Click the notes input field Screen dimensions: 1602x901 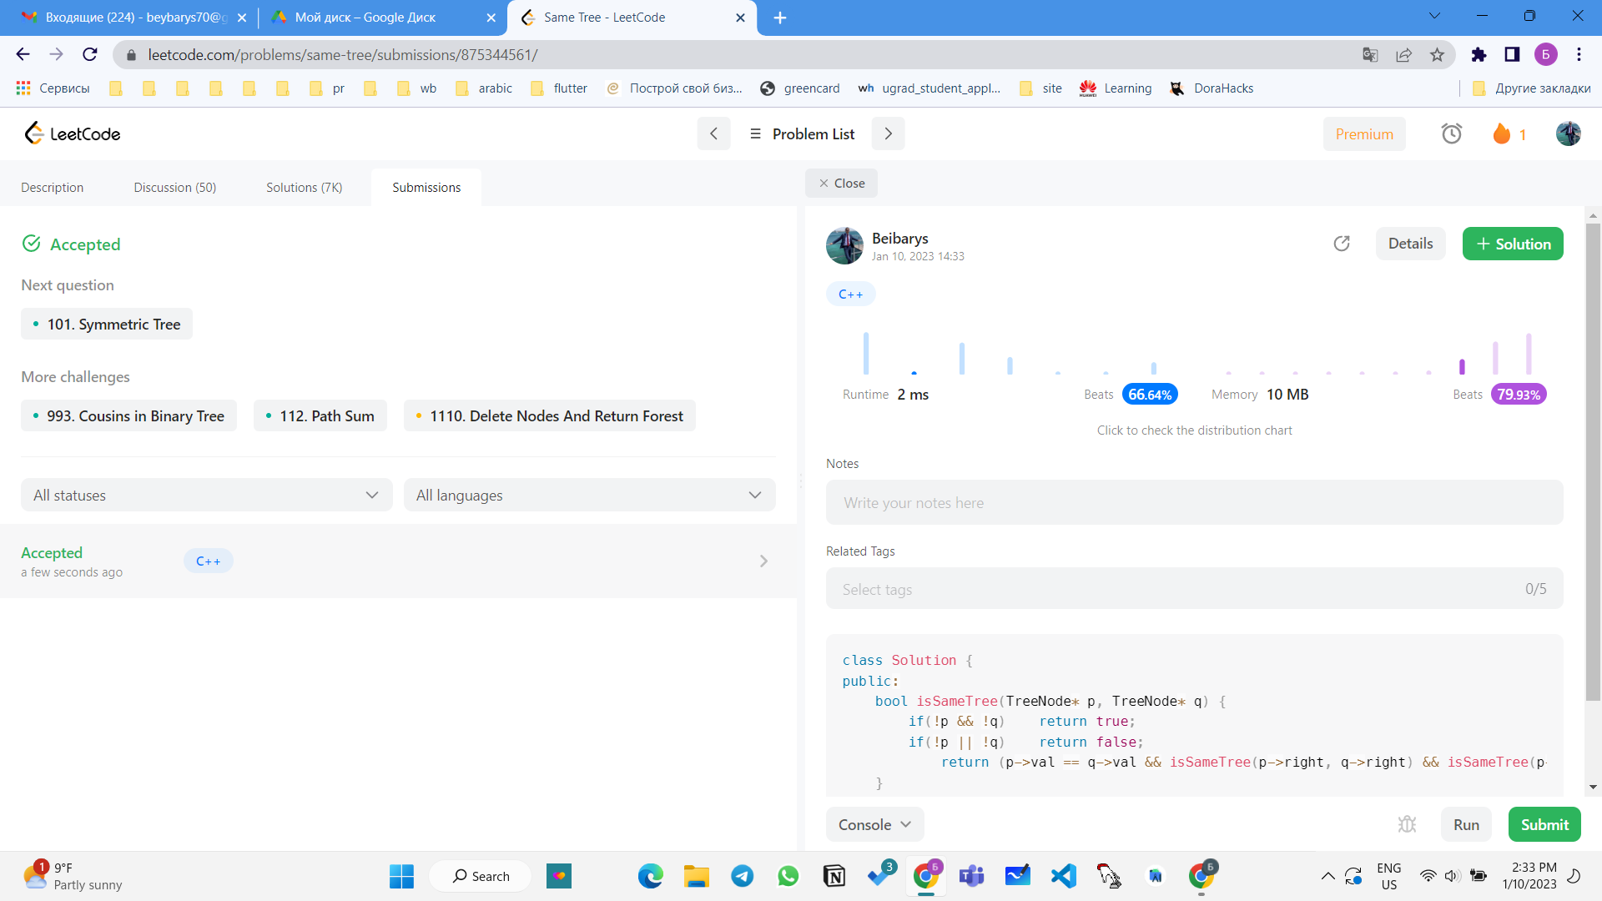1193,502
